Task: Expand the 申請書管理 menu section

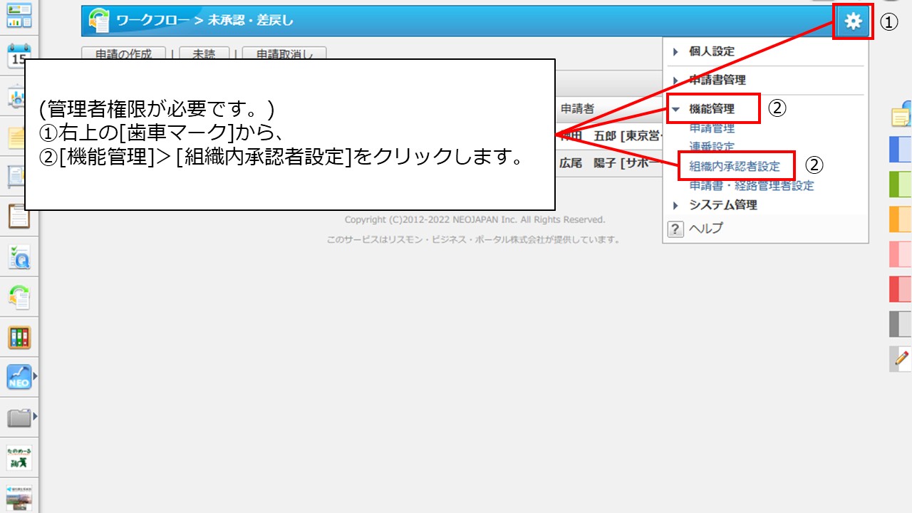Action: click(717, 81)
